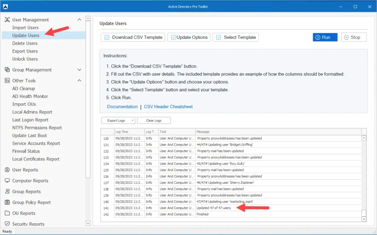Click the X icon on Stop button

click(346, 37)
